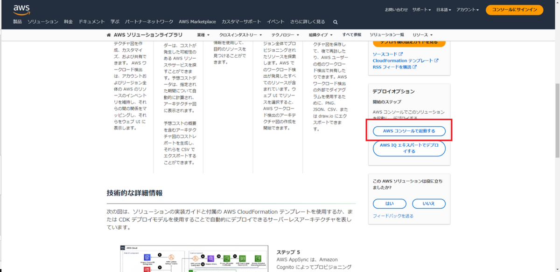Screen dimensions: 560x272
Task: Click AWS コンソールで起動する button
Action: coord(409,131)
